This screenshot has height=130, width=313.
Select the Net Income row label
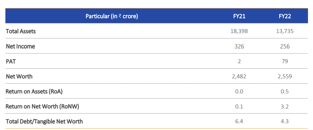(20, 46)
